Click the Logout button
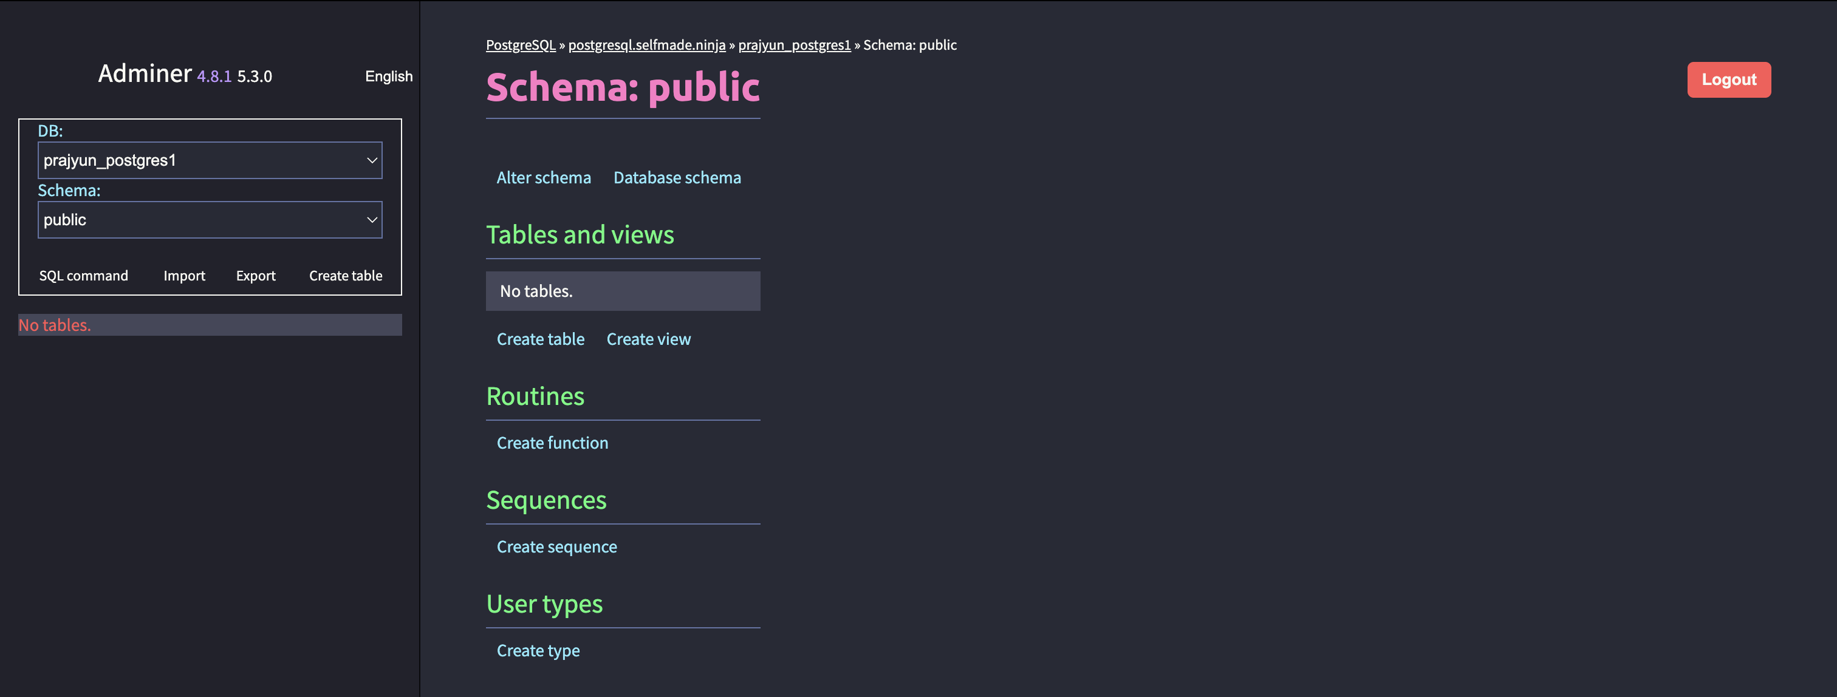 1729,80
